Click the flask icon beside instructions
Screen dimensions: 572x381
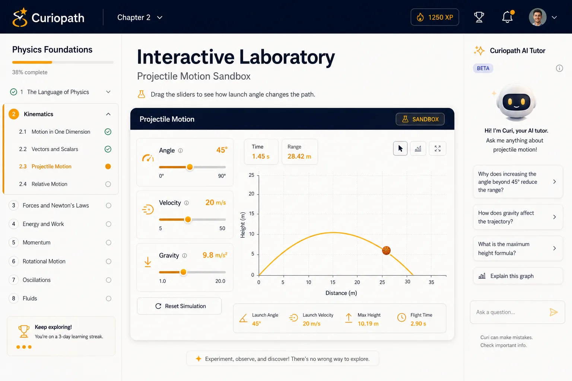click(x=142, y=94)
